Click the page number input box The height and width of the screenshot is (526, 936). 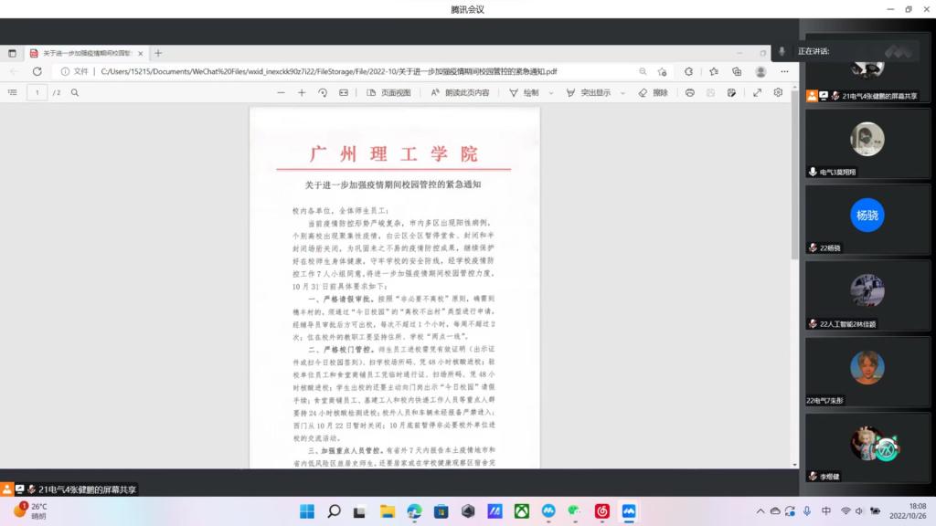click(x=37, y=92)
